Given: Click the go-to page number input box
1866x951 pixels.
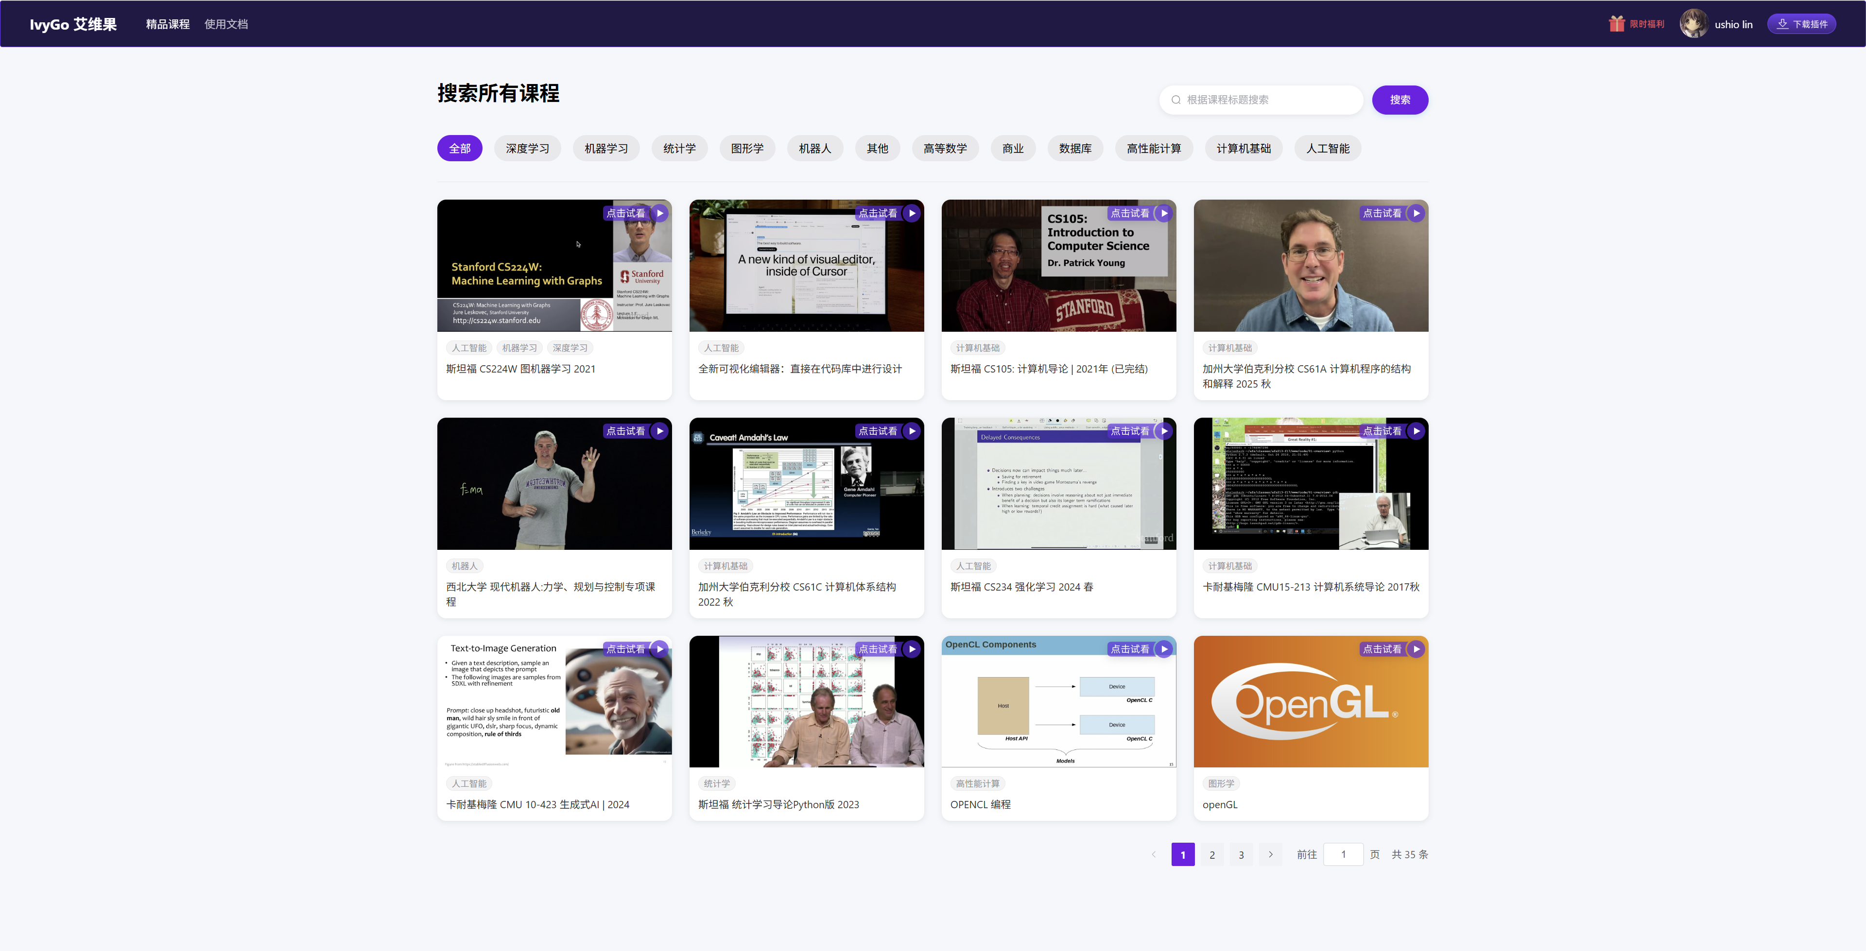Looking at the screenshot, I should click(1343, 855).
